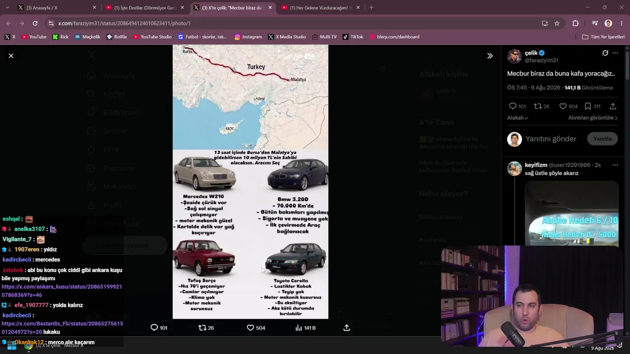This screenshot has width=630, height=354.
Task: Reload the current page
Action: [35, 23]
